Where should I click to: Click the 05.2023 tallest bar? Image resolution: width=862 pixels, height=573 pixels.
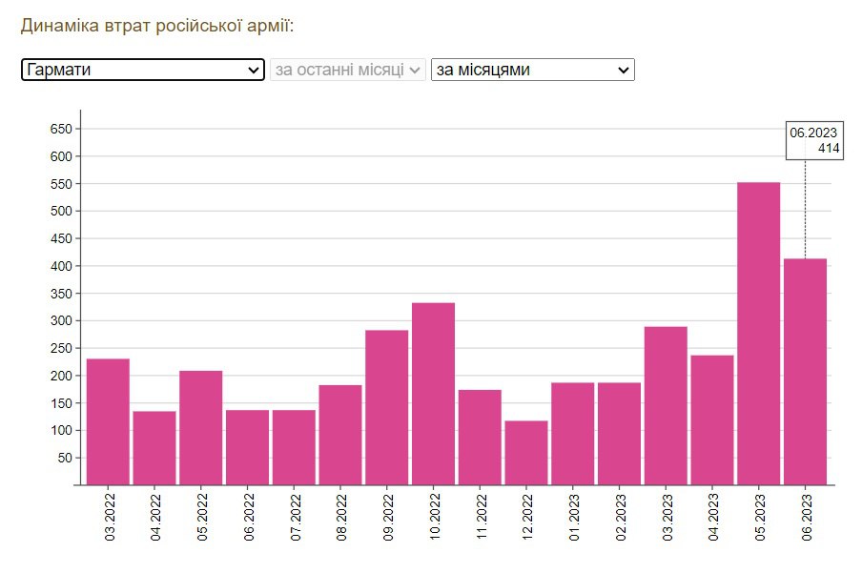coord(758,334)
